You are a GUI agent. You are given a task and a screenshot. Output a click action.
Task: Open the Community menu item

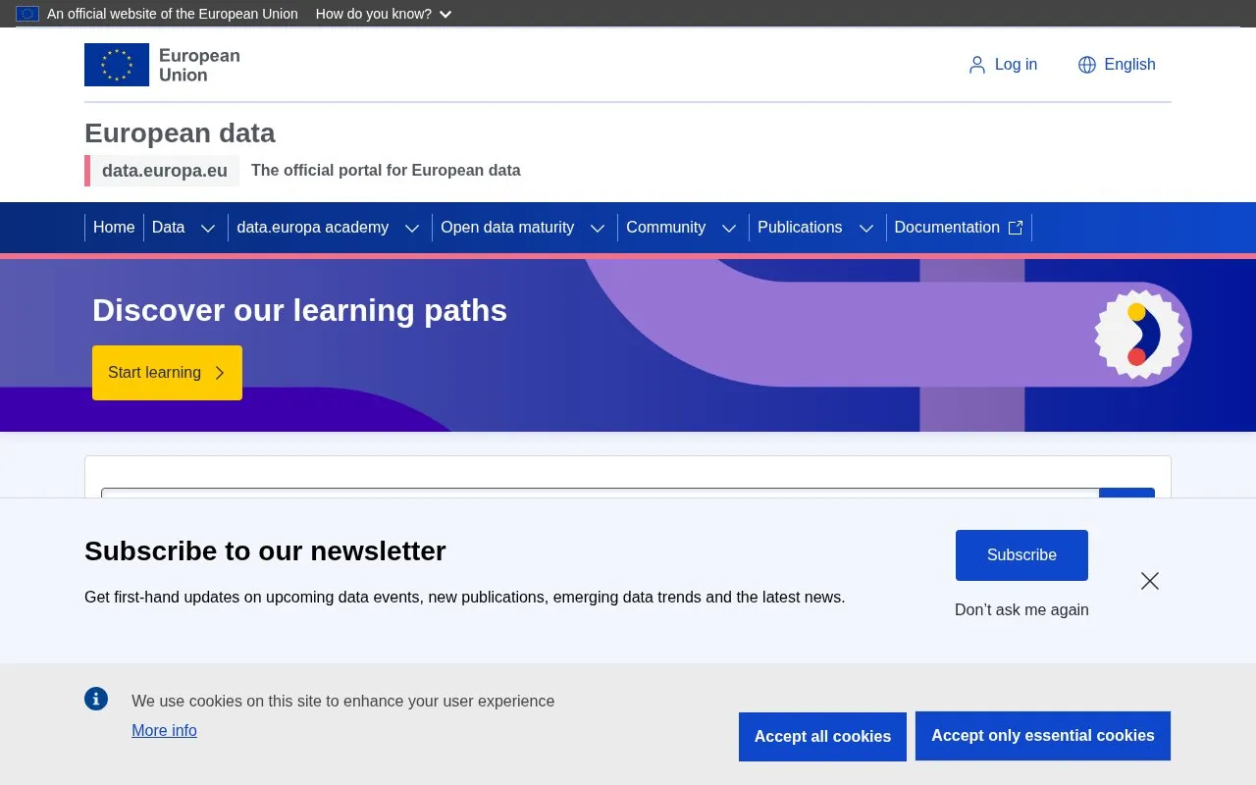(665, 228)
